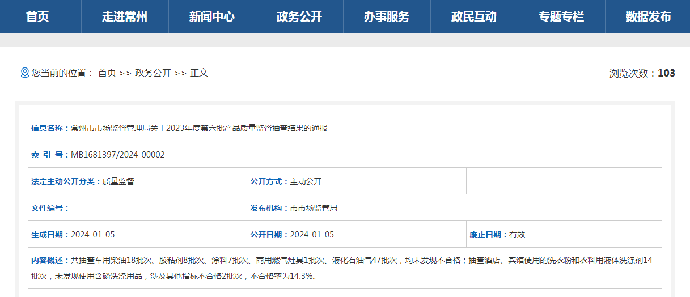Open 专题专栏 from the navigation bar

point(561,16)
